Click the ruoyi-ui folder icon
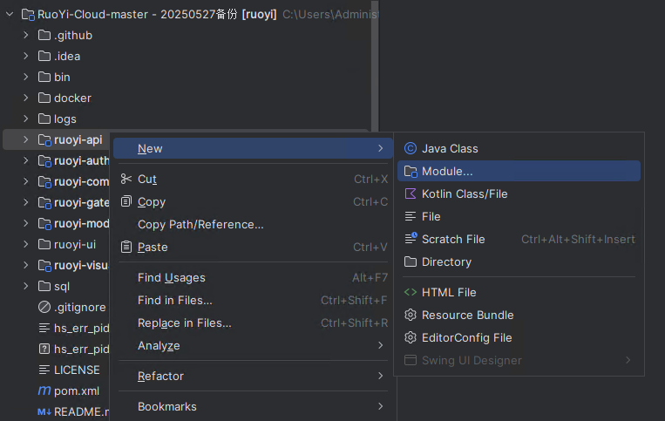 coord(44,244)
